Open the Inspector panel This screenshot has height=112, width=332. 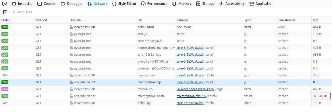tap(22, 4)
